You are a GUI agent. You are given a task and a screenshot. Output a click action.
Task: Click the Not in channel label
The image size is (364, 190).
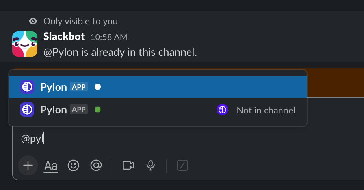(x=266, y=110)
